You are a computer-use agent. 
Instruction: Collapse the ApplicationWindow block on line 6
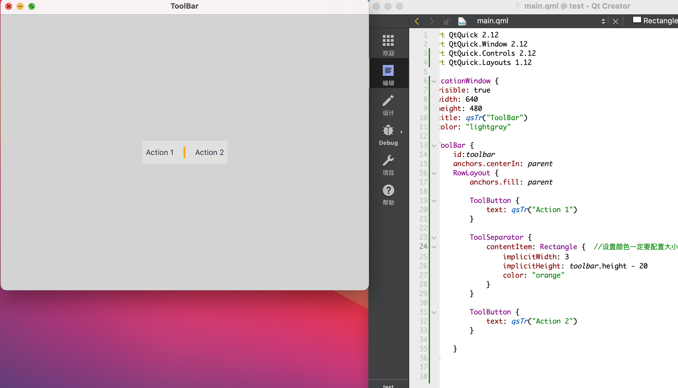tap(434, 81)
